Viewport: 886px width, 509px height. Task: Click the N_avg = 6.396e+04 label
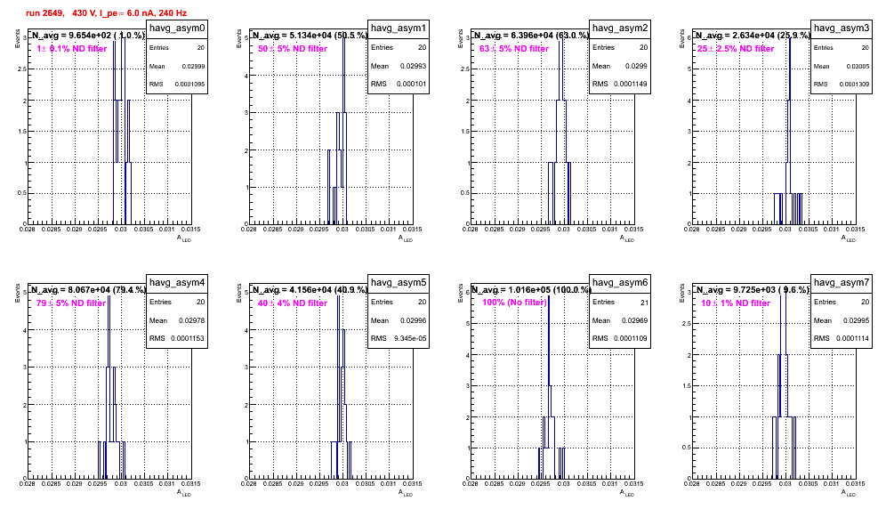(531, 35)
